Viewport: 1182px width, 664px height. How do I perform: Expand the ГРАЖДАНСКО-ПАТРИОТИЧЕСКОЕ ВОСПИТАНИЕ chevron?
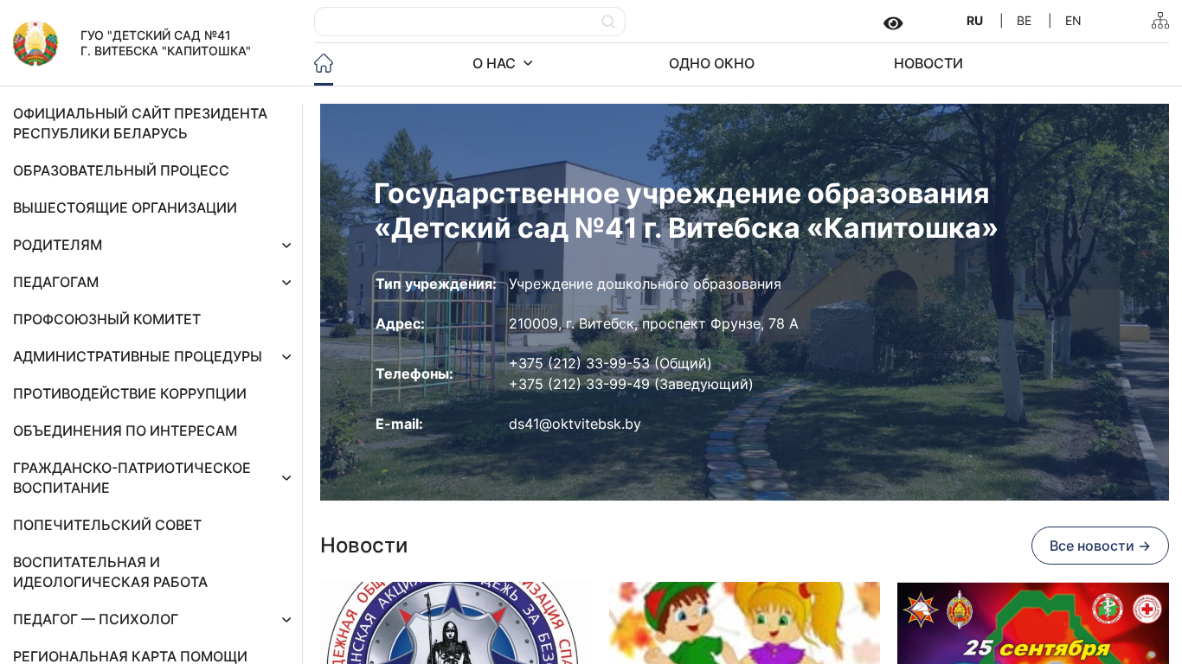click(286, 478)
